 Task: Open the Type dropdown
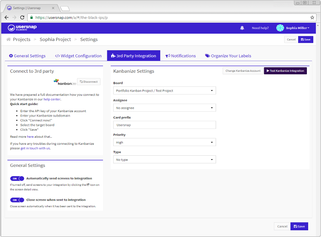pos(165,159)
